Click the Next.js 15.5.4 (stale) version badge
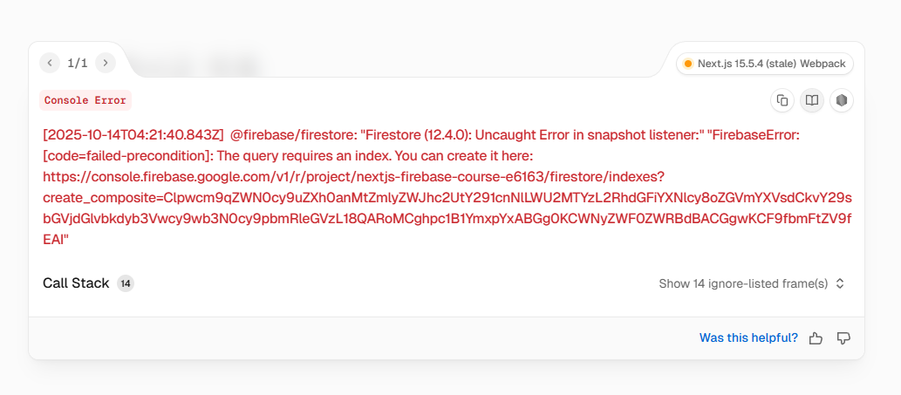 (764, 64)
